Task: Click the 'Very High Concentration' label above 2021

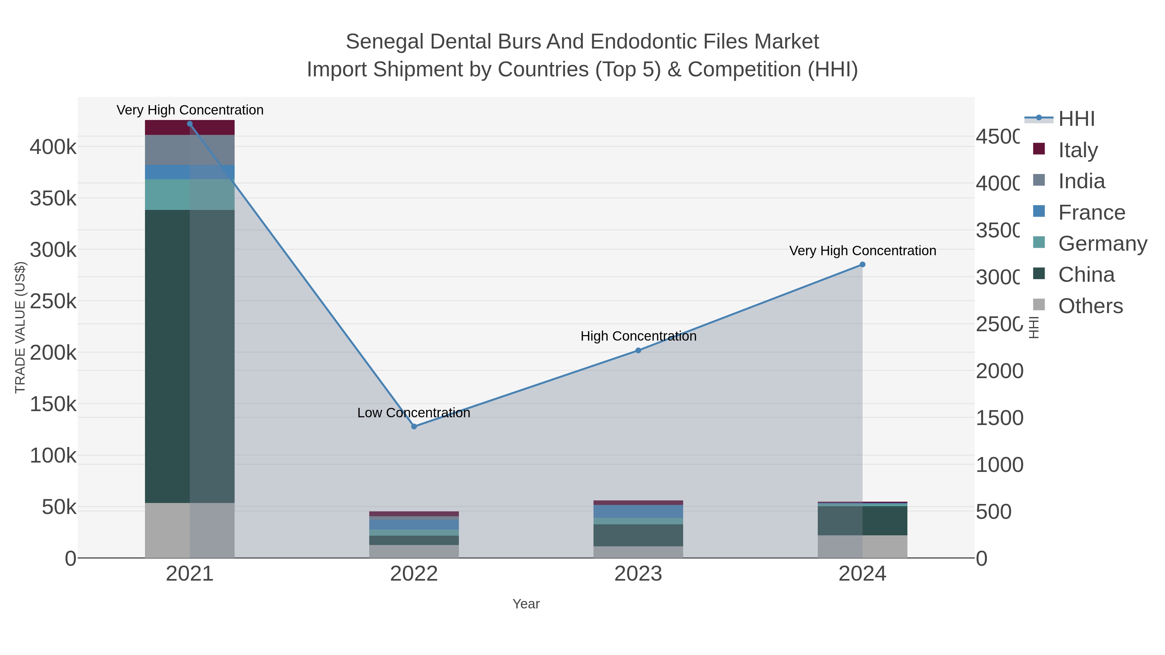Action: pyautogui.click(x=190, y=110)
